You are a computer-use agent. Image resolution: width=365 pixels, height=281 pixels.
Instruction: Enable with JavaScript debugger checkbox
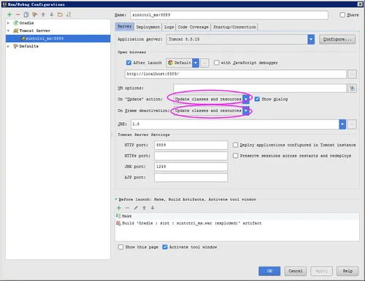click(216, 63)
